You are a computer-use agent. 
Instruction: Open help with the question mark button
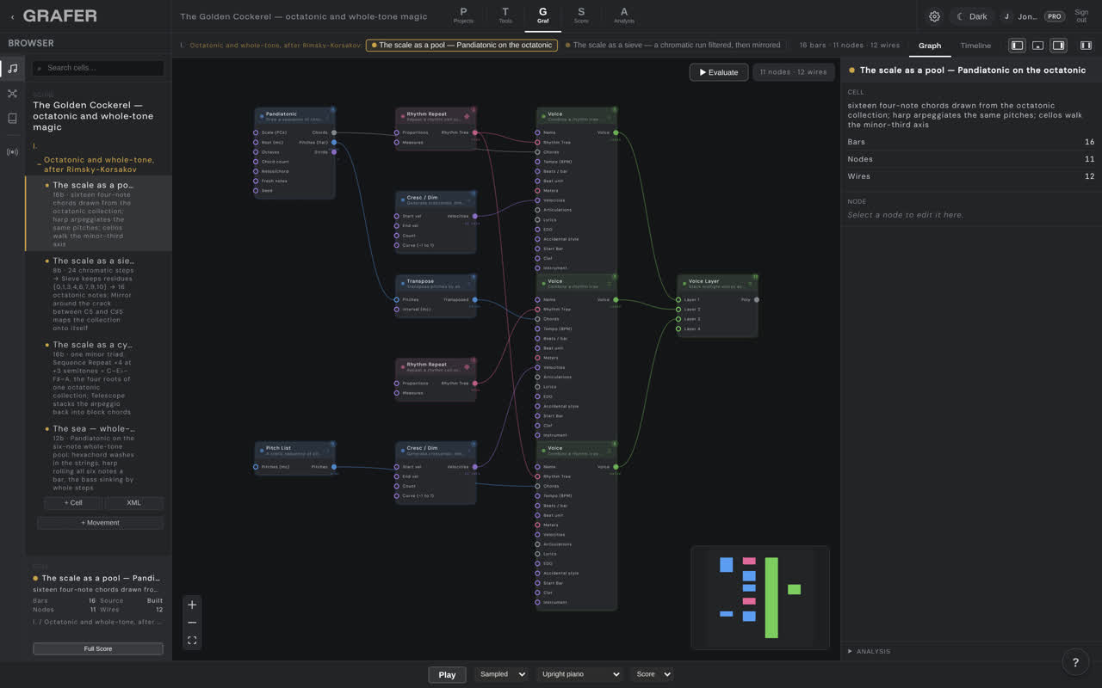coord(1075,661)
